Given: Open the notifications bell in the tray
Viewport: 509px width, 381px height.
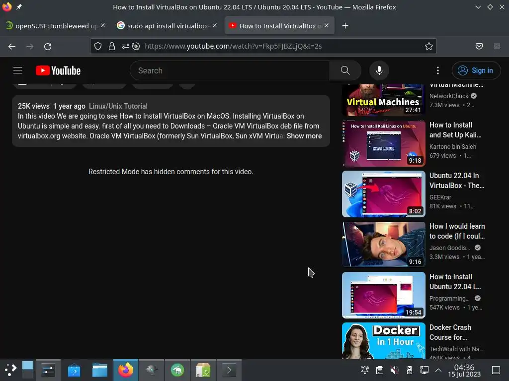Looking at the screenshot, I should pos(364,370).
